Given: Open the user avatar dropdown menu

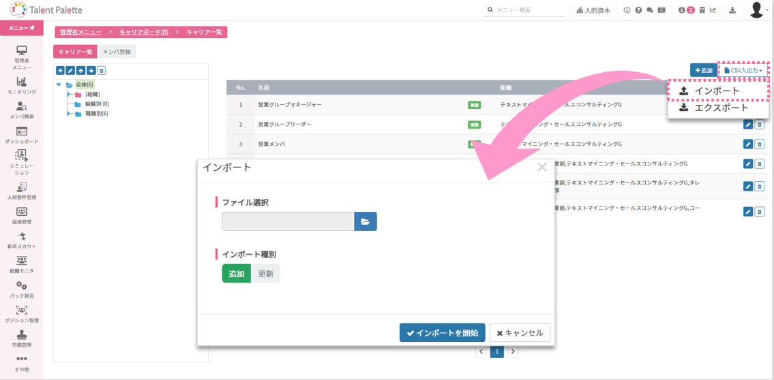Looking at the screenshot, I should click(x=759, y=10).
